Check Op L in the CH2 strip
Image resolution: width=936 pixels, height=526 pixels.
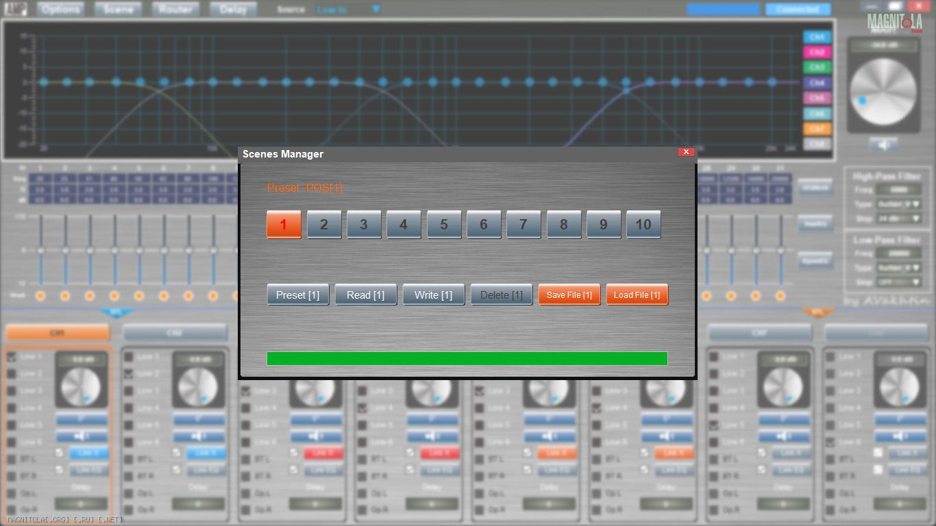point(128,493)
